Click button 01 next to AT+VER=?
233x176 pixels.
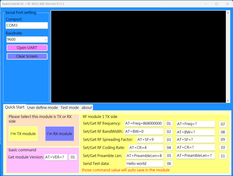(73, 157)
